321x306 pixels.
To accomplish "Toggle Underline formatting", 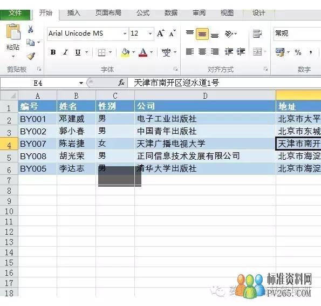I will click(78, 52).
